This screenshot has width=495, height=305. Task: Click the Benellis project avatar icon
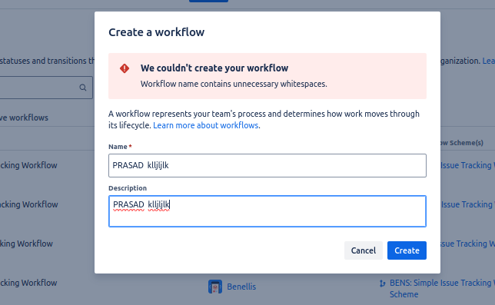pyautogui.click(x=215, y=287)
